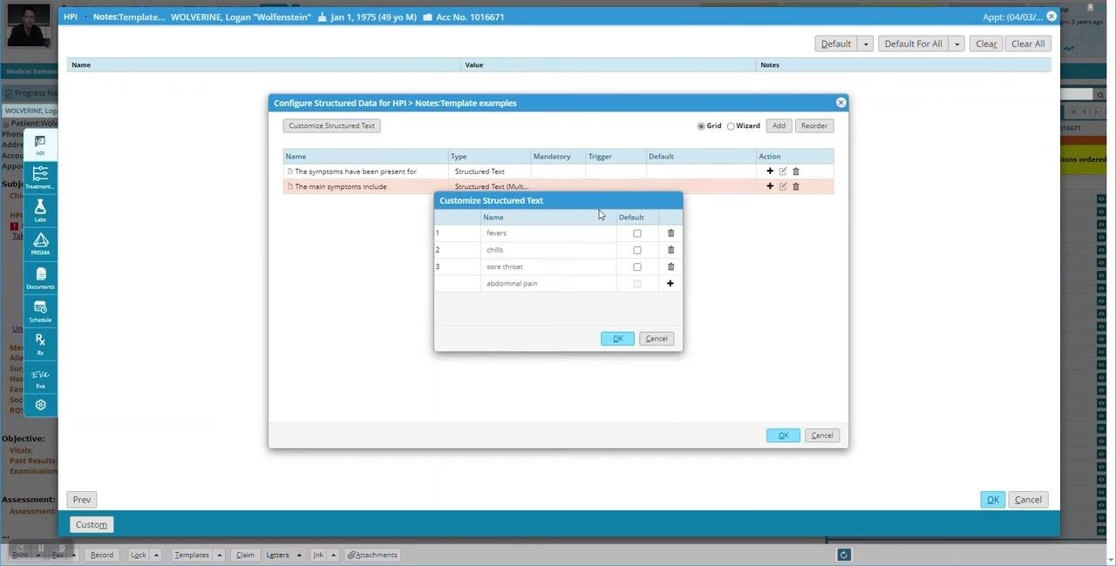
Task: Check Default for 'chills'
Action: [637, 250]
